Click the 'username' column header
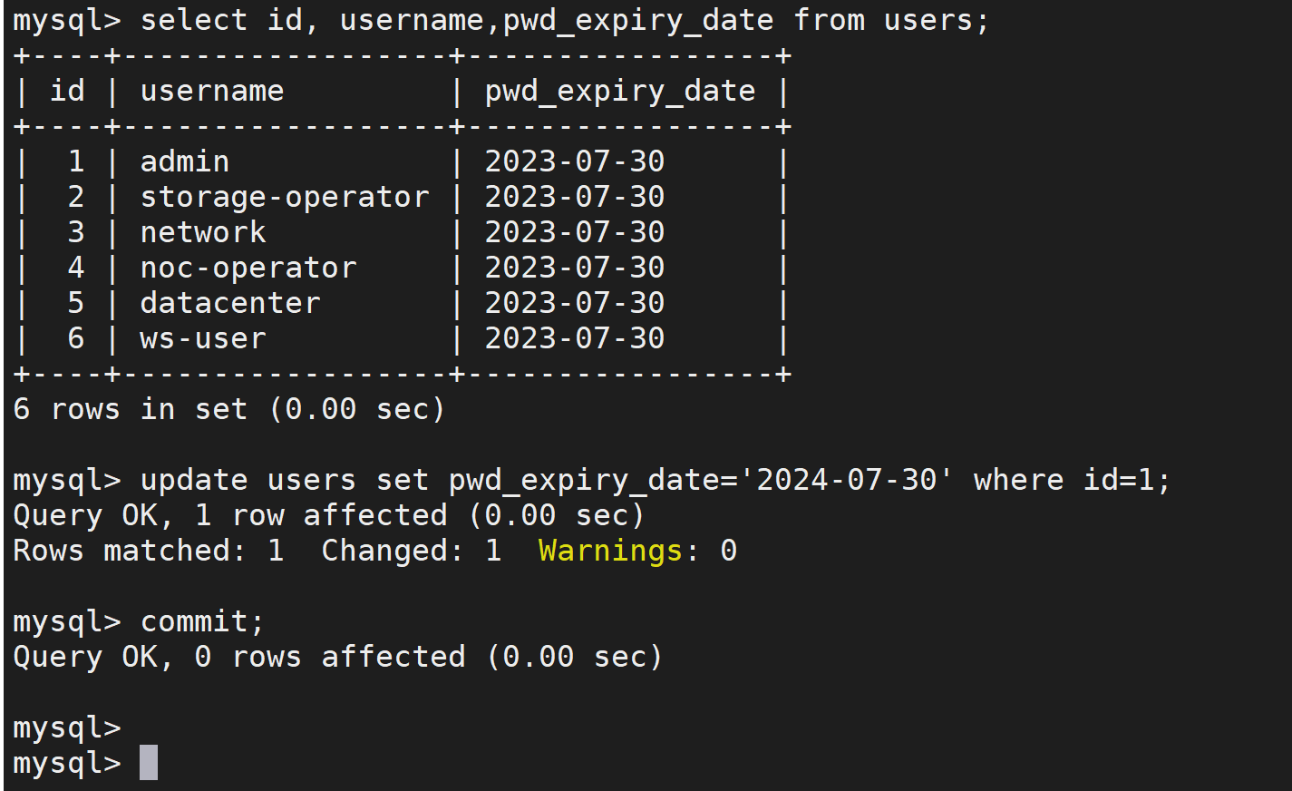Screen dimensions: 1292x791 pyautogui.click(x=212, y=91)
